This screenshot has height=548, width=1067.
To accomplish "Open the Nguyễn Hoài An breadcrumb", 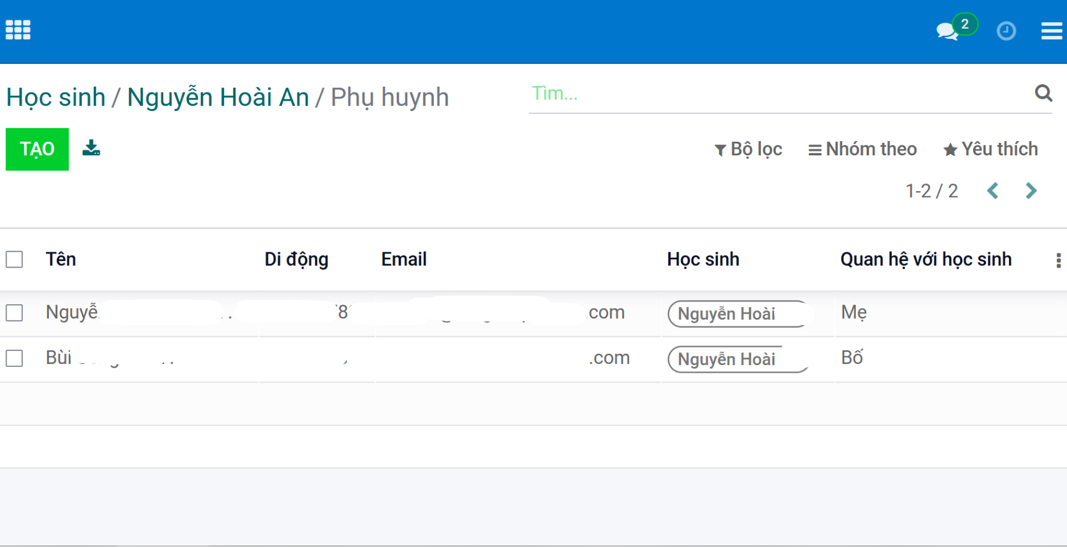I will 218,96.
